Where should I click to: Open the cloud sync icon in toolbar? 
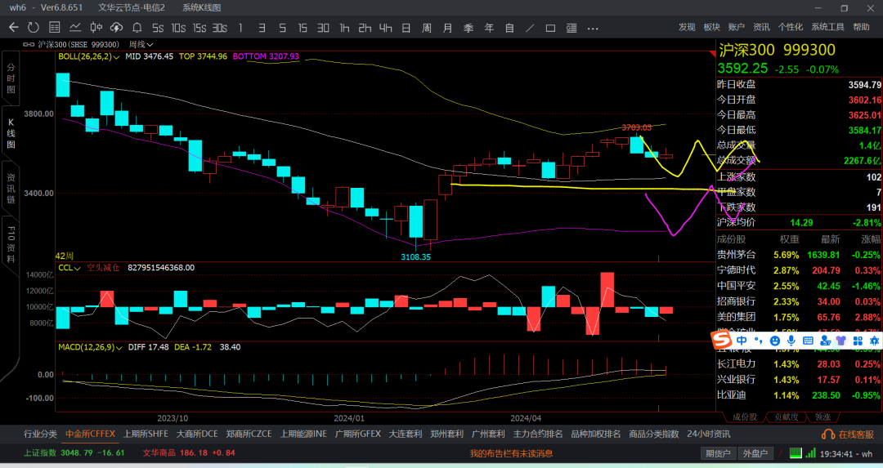pos(117,28)
